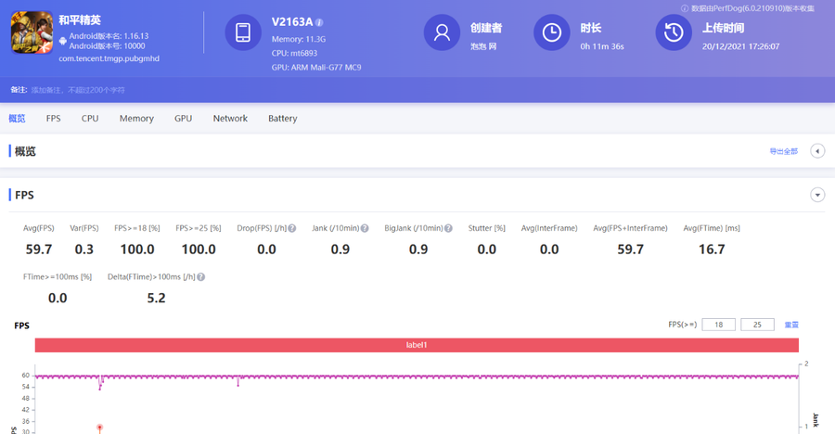Collapse the 概览 overview section arrow
The width and height of the screenshot is (835, 434).
(817, 151)
